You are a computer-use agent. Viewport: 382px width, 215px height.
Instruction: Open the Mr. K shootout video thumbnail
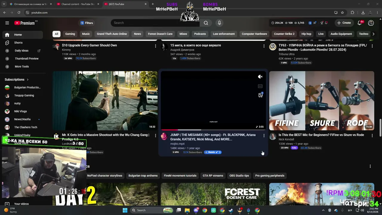tap(105, 101)
